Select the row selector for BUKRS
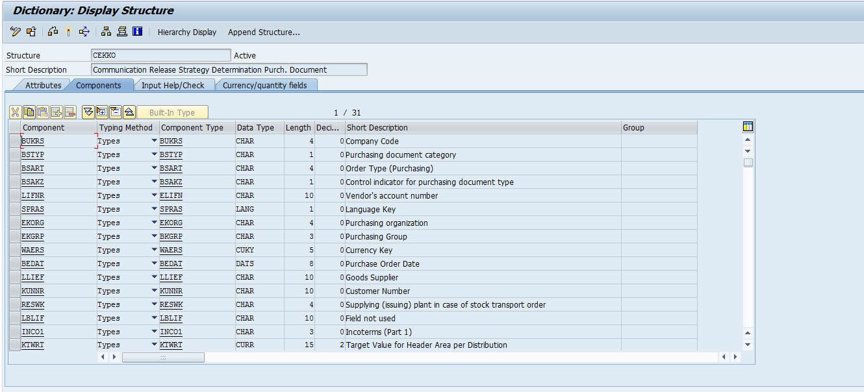864x392 pixels. coord(14,141)
